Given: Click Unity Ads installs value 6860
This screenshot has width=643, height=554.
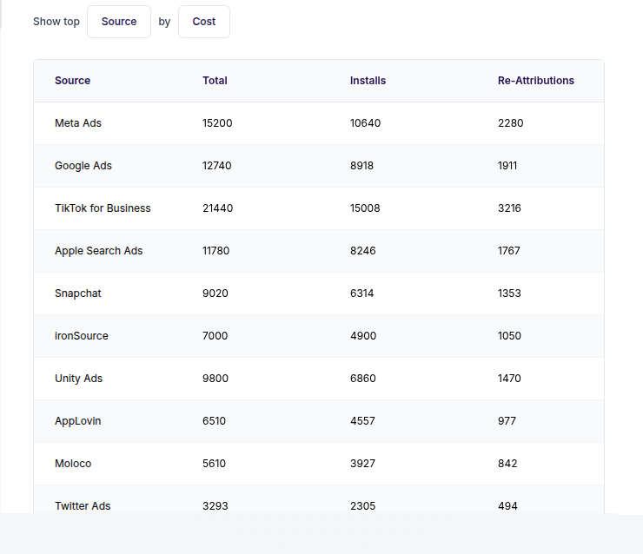Looking at the screenshot, I should [363, 379].
